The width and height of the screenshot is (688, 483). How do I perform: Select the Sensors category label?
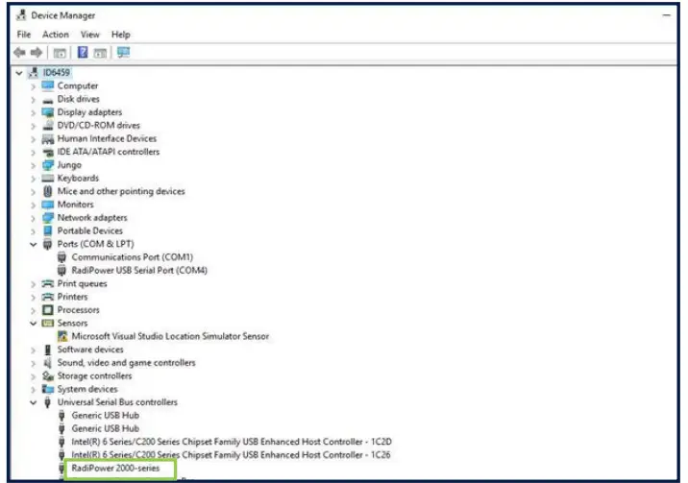72,323
